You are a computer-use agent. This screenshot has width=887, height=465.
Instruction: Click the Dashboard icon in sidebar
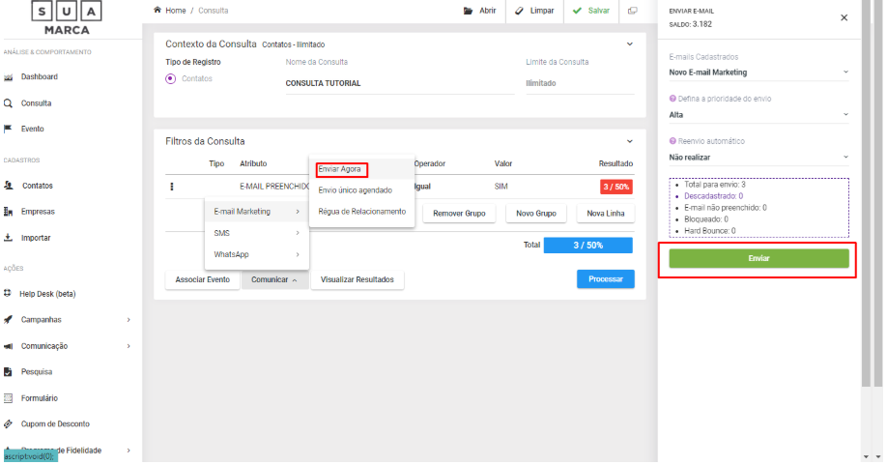point(9,77)
